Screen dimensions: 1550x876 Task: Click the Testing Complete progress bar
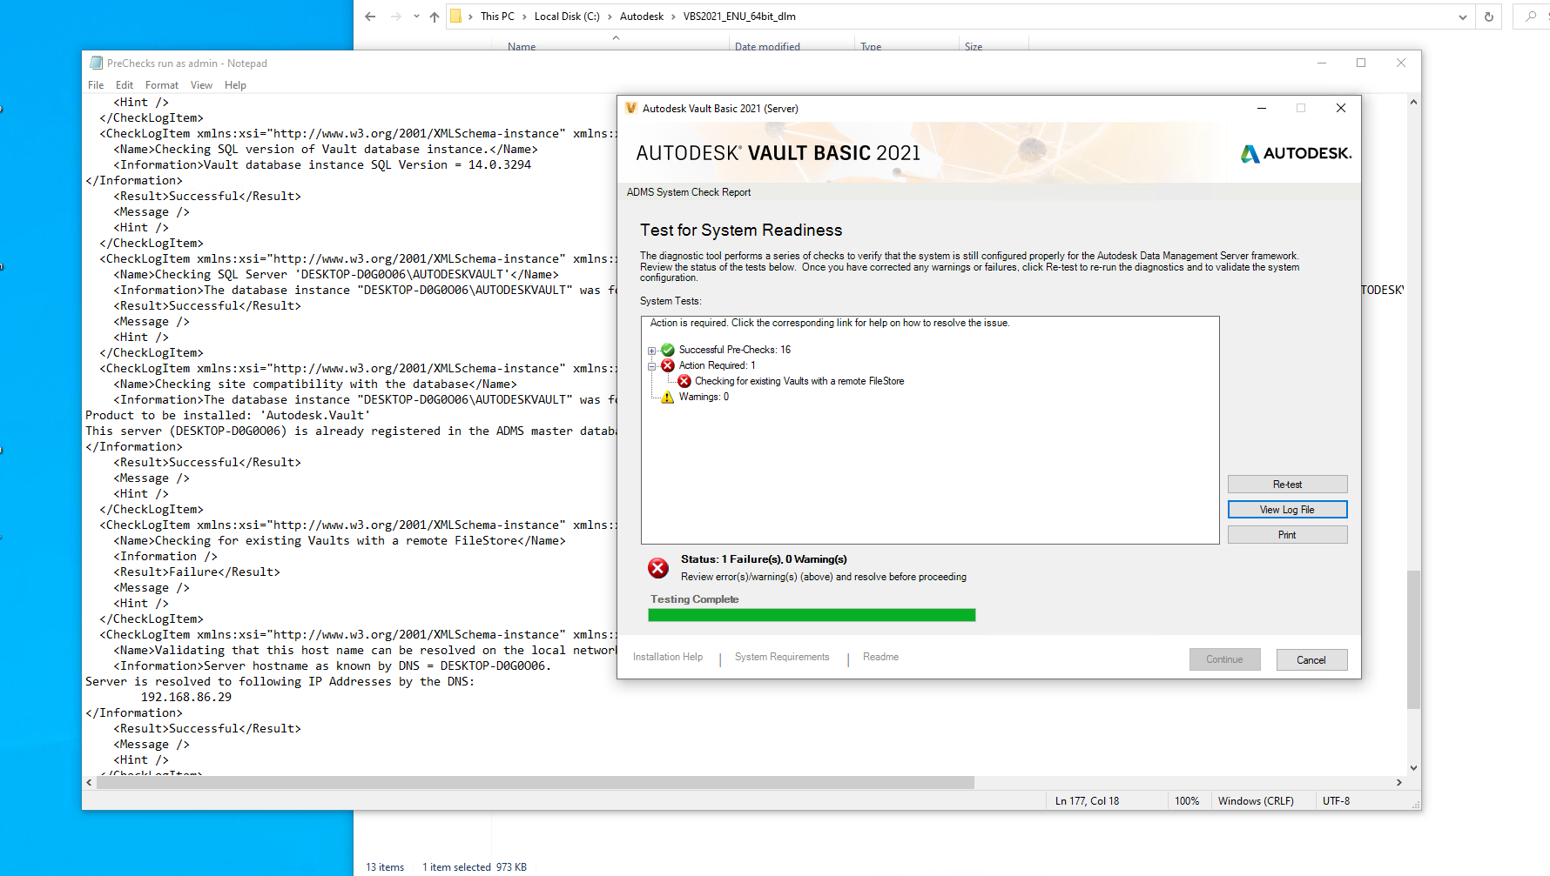[x=812, y=614]
